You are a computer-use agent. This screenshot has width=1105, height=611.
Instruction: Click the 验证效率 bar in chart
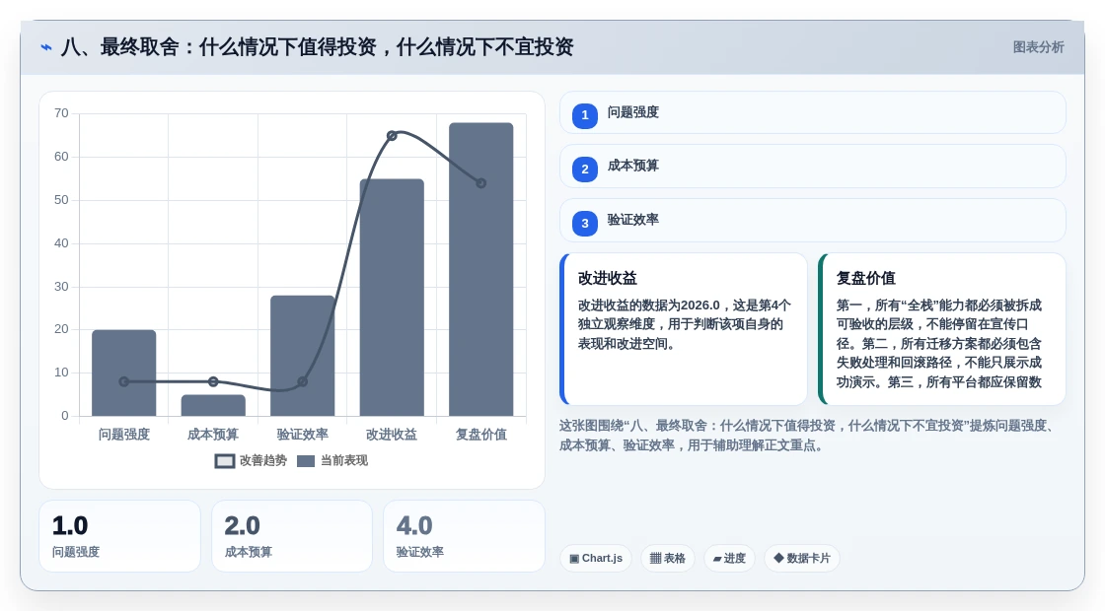(x=302, y=356)
